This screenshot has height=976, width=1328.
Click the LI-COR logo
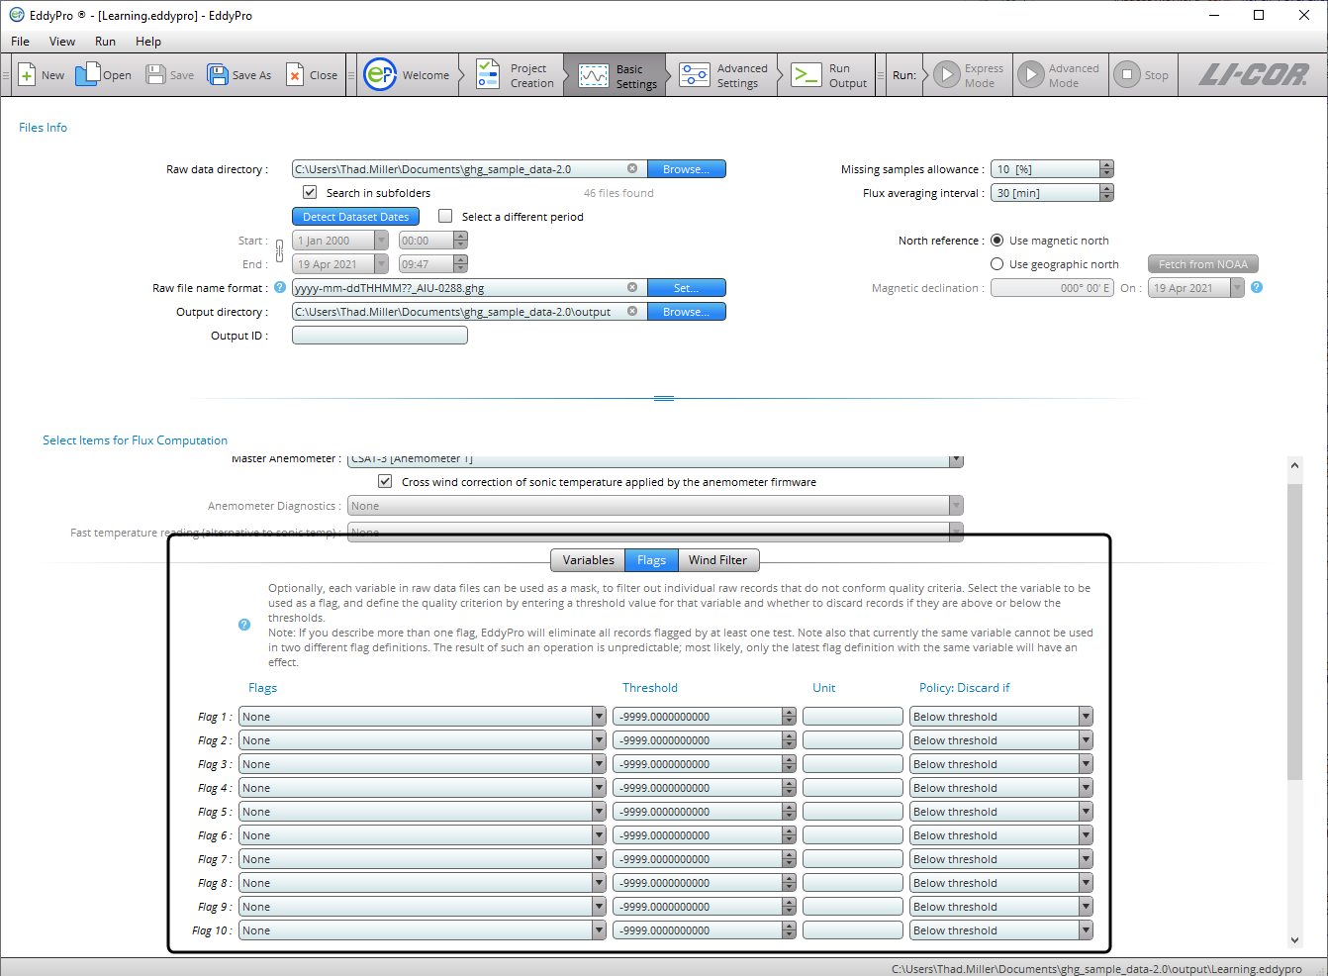click(1254, 75)
